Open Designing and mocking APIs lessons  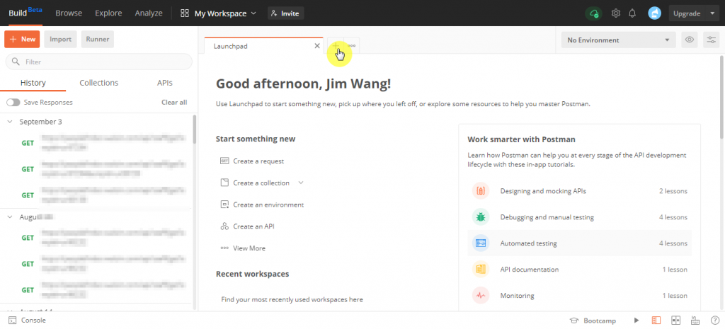click(x=580, y=191)
